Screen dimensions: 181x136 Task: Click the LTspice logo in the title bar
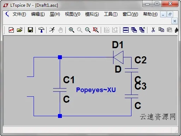6,5
